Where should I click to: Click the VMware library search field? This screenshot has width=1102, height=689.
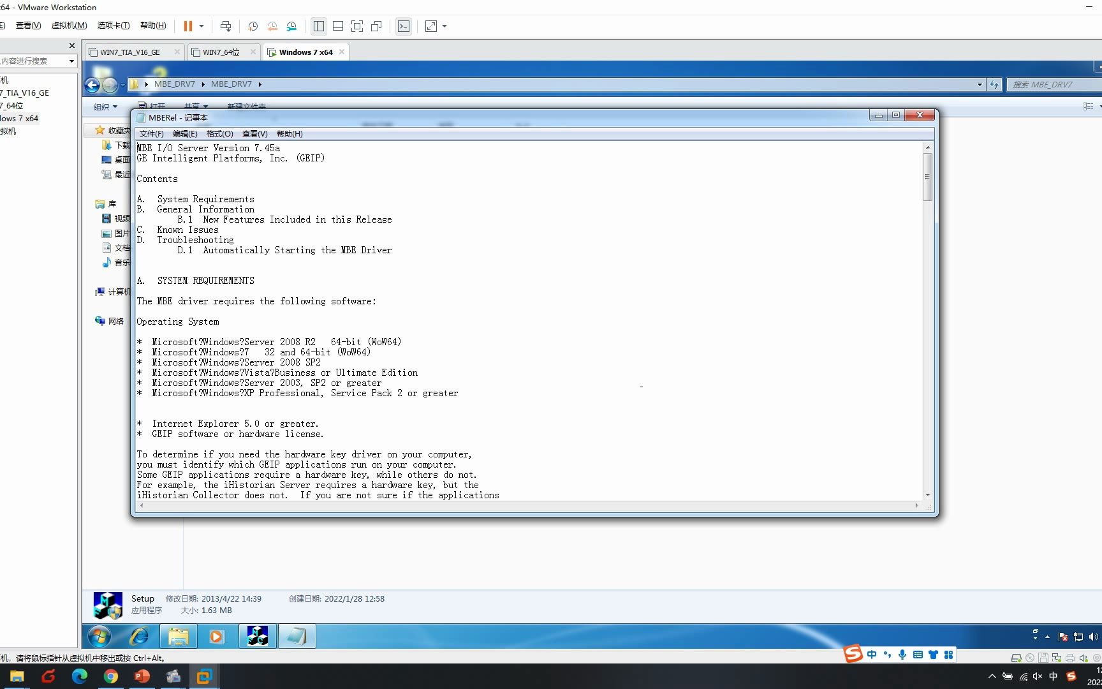pyautogui.click(x=33, y=61)
